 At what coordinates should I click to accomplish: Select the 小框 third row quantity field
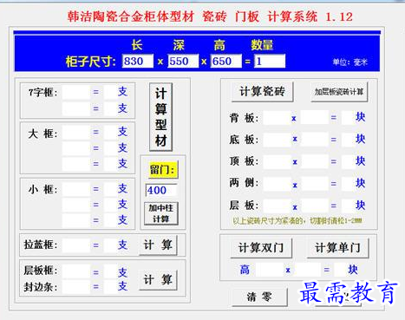point(110,220)
